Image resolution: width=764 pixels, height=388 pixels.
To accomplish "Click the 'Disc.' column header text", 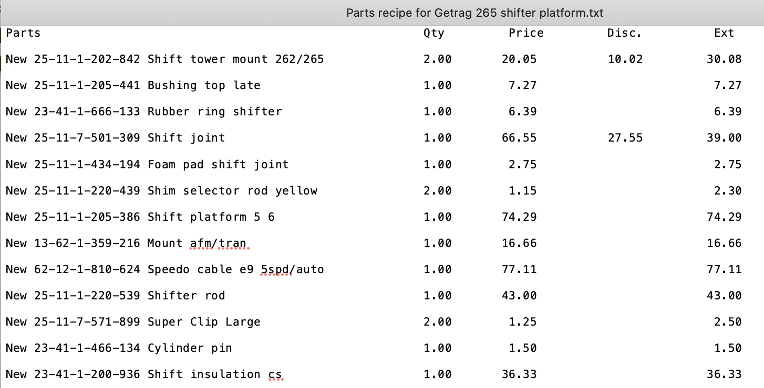I will 624,33.
